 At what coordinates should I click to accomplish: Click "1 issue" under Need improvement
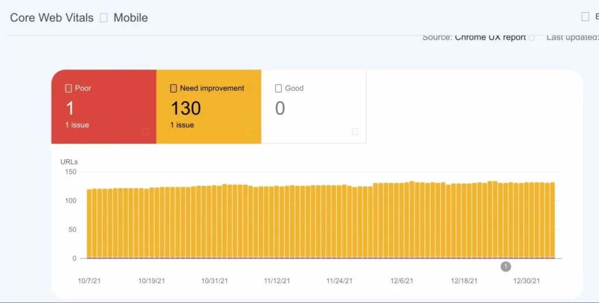182,125
